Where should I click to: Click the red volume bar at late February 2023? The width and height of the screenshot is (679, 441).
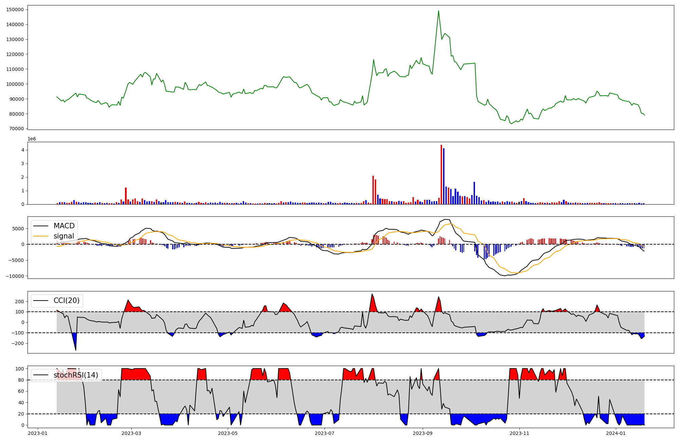(126, 196)
